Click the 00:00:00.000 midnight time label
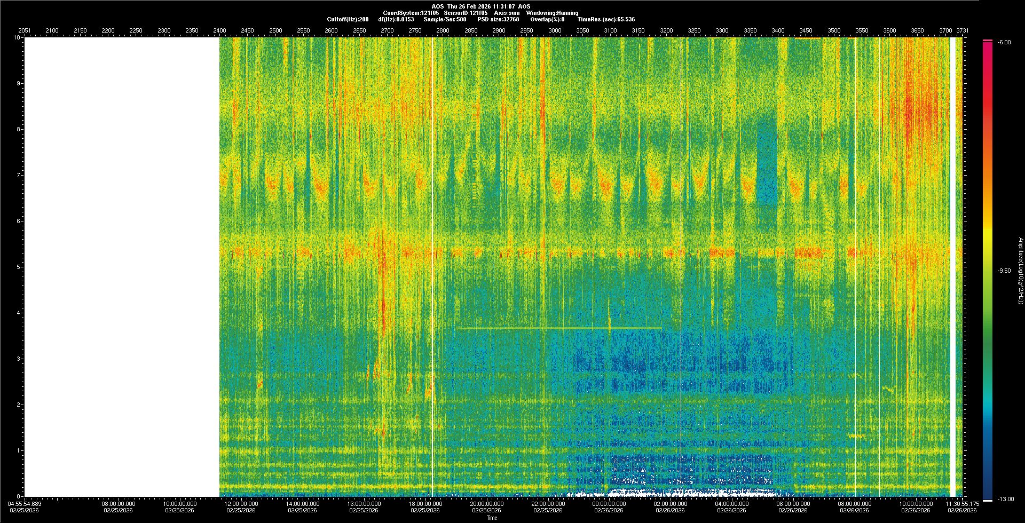This screenshot has width=1025, height=523. [609, 503]
